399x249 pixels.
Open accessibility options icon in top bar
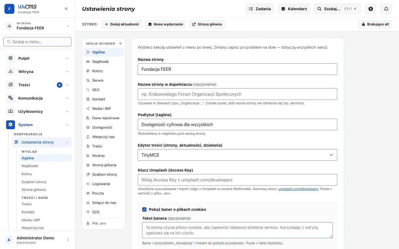pos(371,9)
